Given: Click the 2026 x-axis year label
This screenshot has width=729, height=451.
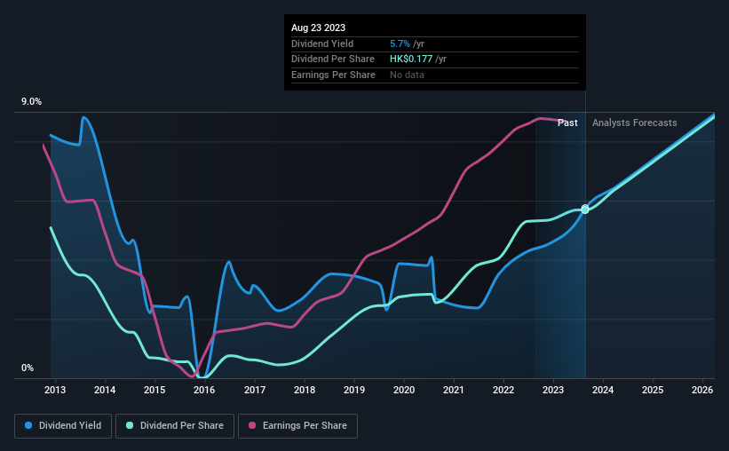Looking at the screenshot, I should [702, 390].
